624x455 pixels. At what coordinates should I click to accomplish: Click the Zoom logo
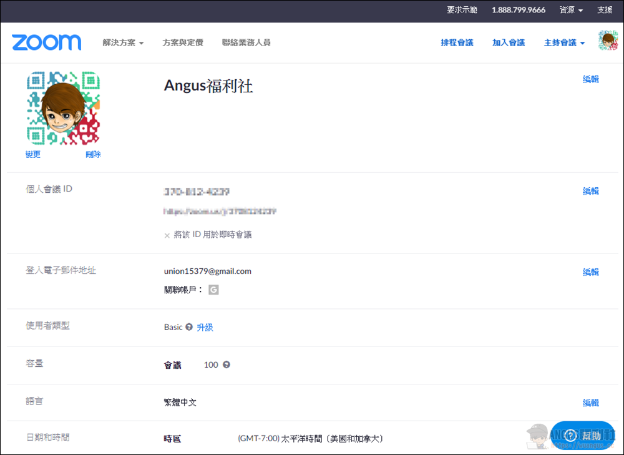pos(47,42)
